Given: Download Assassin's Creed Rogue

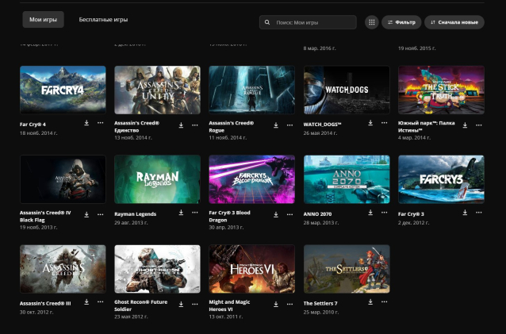Looking at the screenshot, I should pos(276,125).
